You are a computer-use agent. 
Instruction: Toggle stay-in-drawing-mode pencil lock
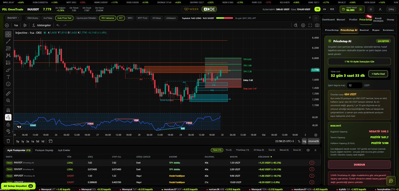point(8,117)
